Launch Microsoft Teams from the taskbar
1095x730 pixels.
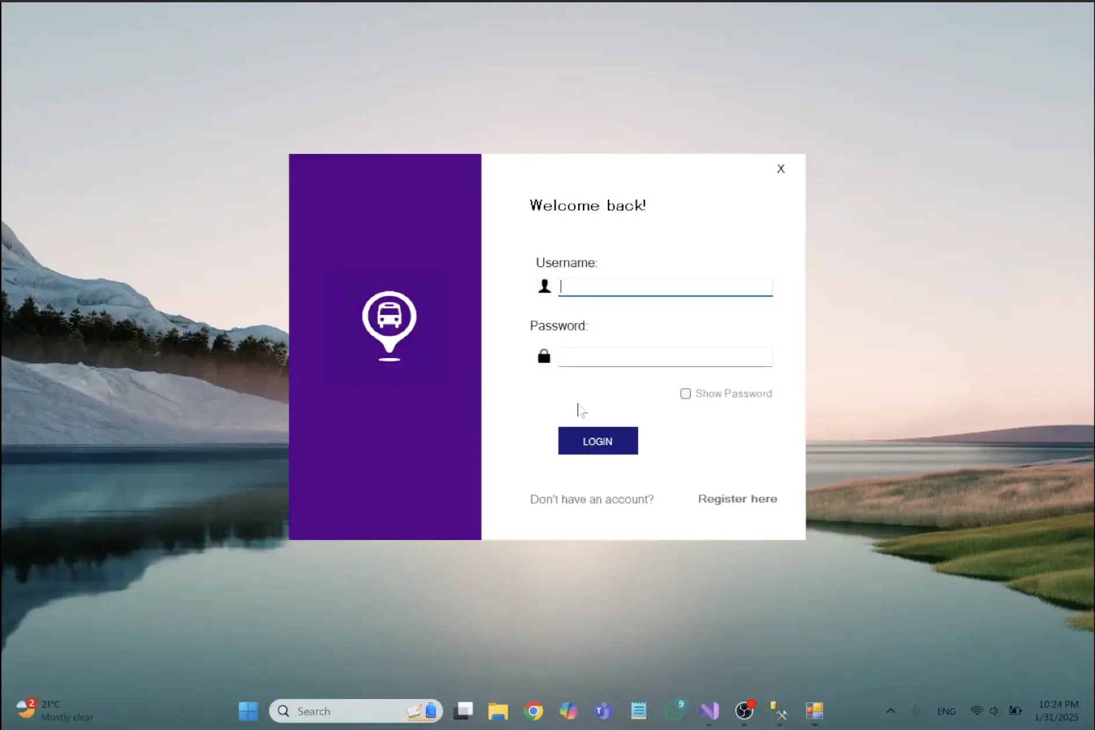603,711
